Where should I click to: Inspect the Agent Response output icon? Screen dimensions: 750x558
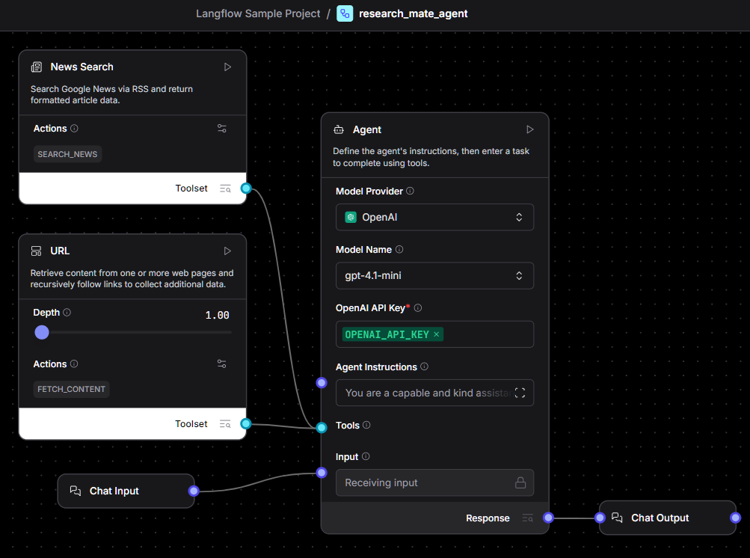click(527, 518)
